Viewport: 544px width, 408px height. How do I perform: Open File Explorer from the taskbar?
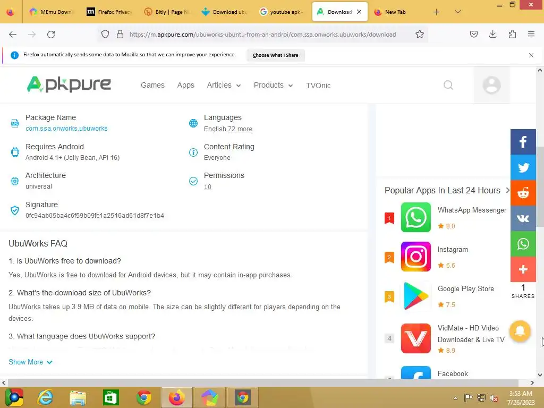pos(78,397)
